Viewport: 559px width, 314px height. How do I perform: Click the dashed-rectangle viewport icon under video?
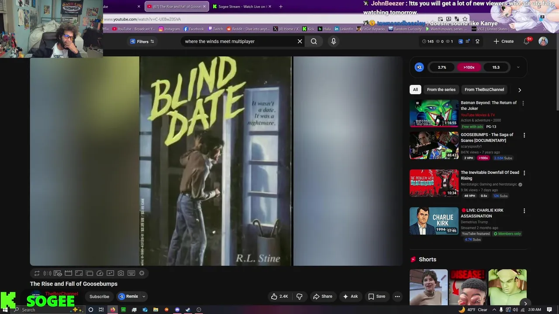[89, 273]
